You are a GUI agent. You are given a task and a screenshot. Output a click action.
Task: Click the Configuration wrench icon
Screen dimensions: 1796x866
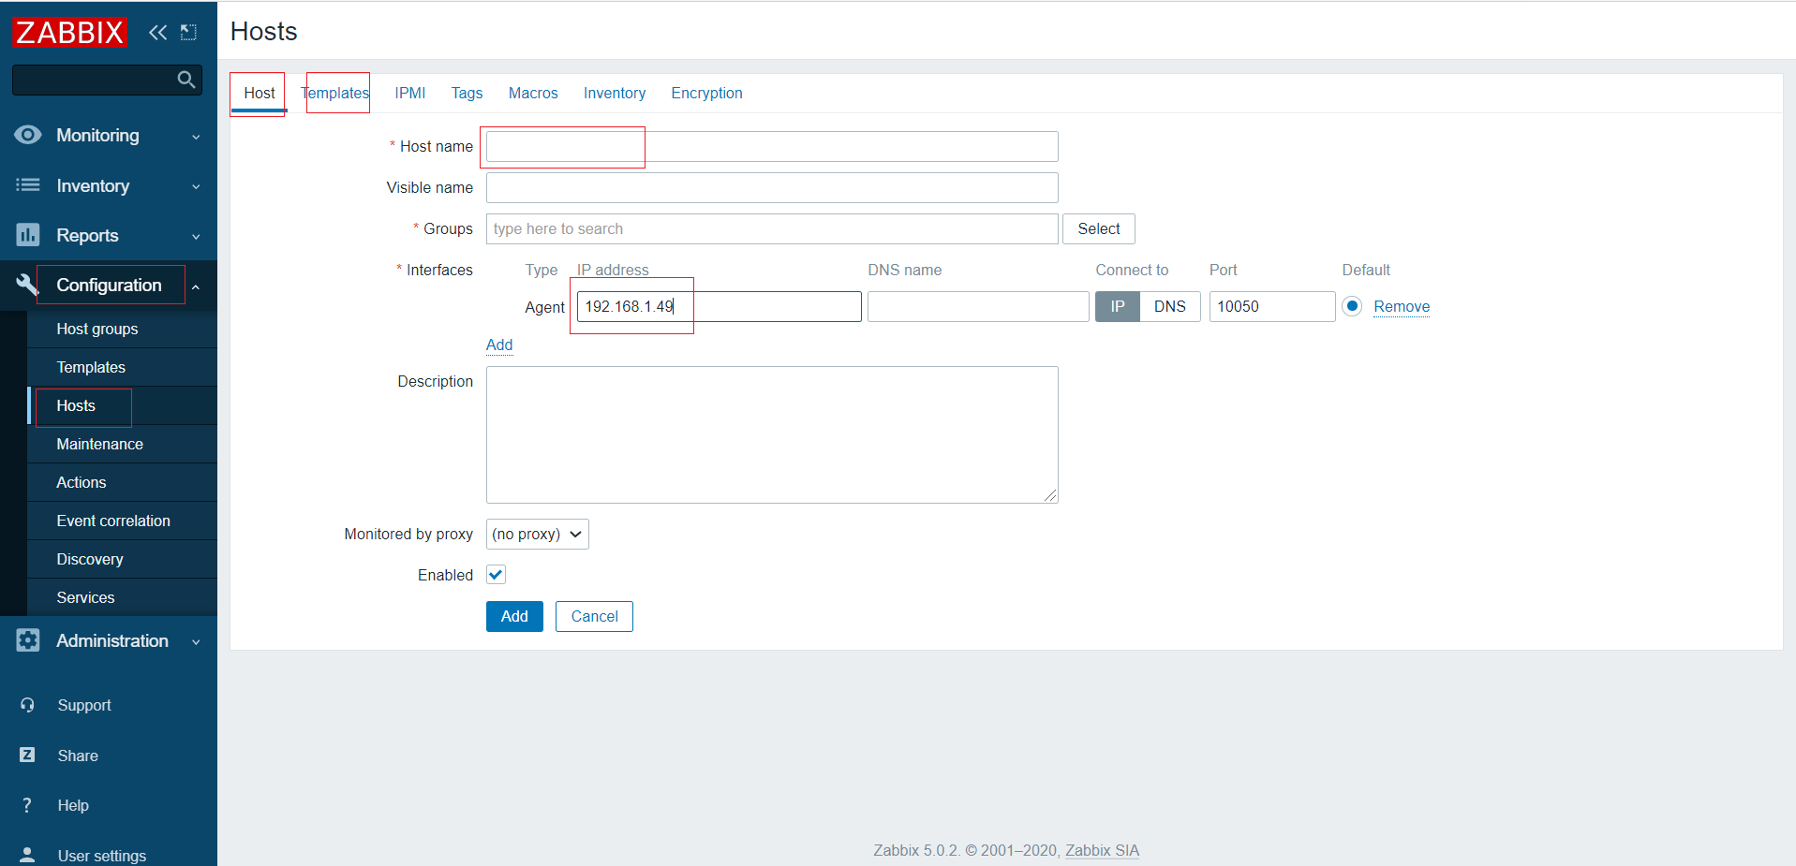coord(28,285)
